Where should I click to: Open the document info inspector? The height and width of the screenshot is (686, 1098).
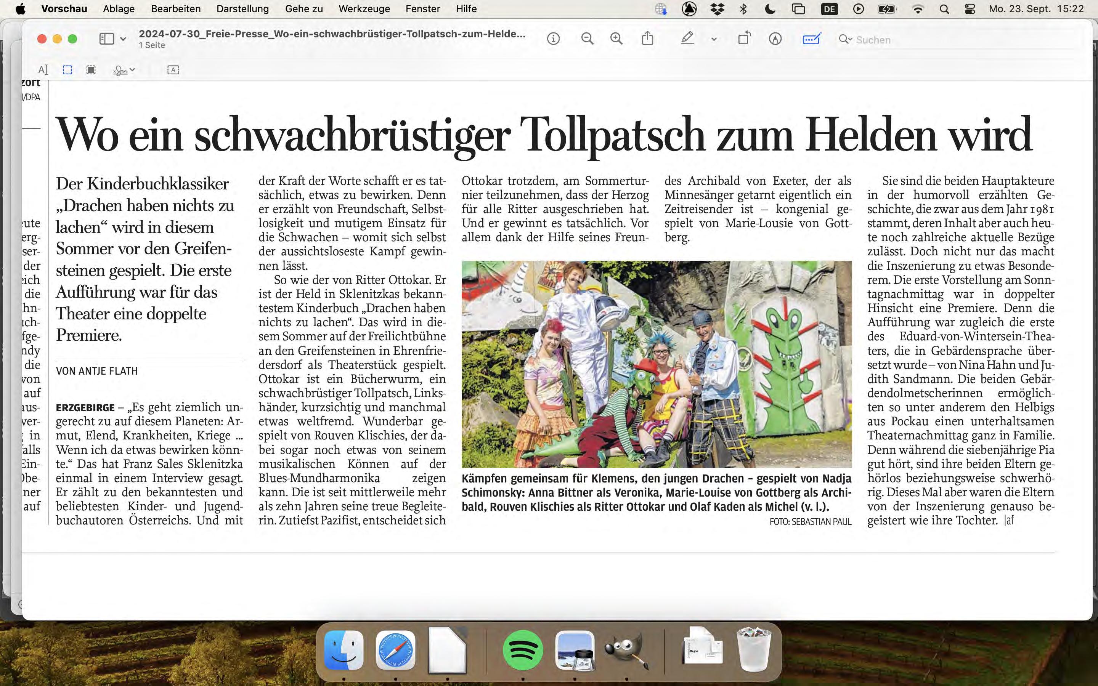click(x=553, y=39)
